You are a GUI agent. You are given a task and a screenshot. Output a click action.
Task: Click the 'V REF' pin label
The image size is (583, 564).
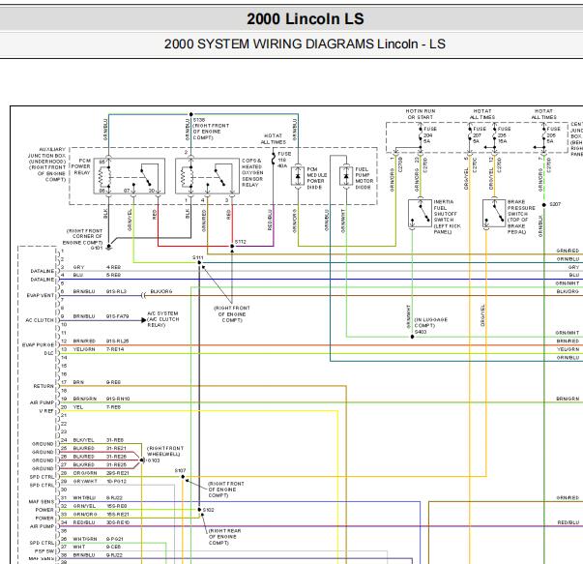pos(46,411)
